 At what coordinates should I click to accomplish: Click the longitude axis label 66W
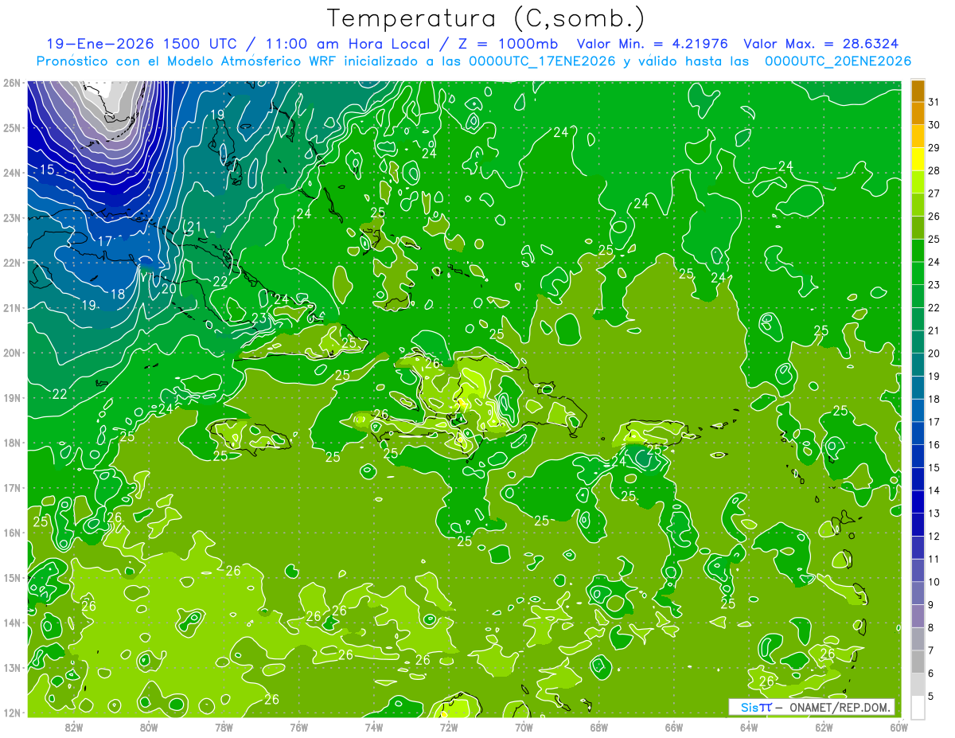673,727
